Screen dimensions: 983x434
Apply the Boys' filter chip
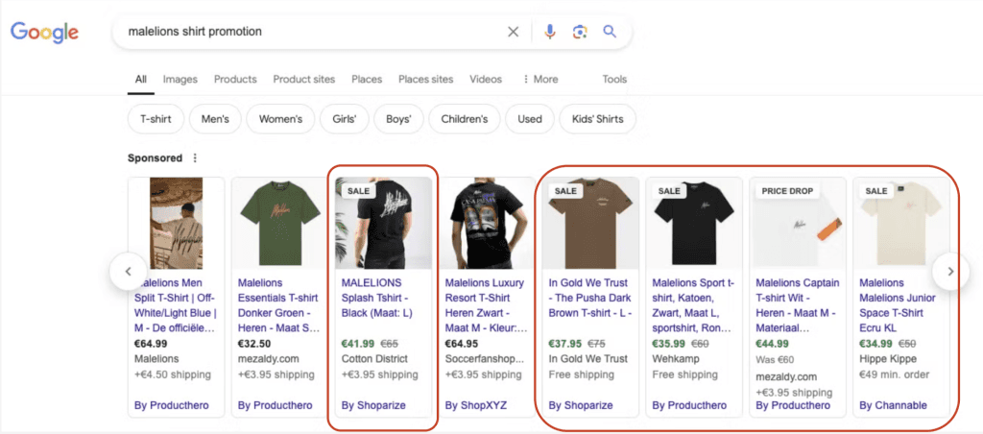click(398, 119)
